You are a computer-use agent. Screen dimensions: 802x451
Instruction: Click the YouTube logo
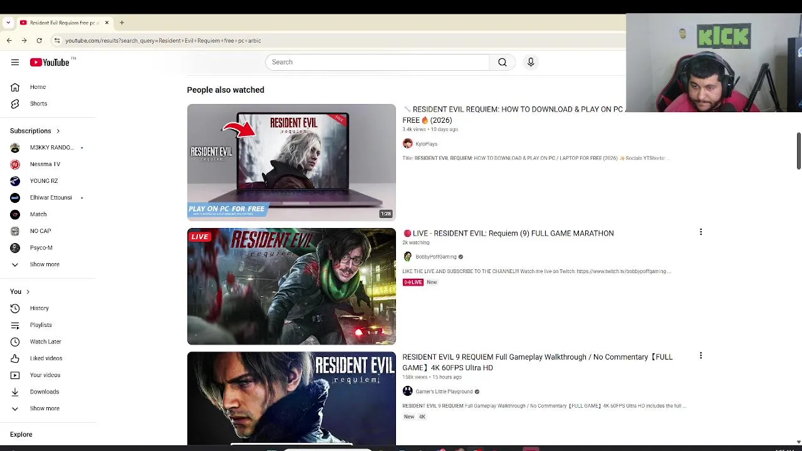pyautogui.click(x=49, y=62)
